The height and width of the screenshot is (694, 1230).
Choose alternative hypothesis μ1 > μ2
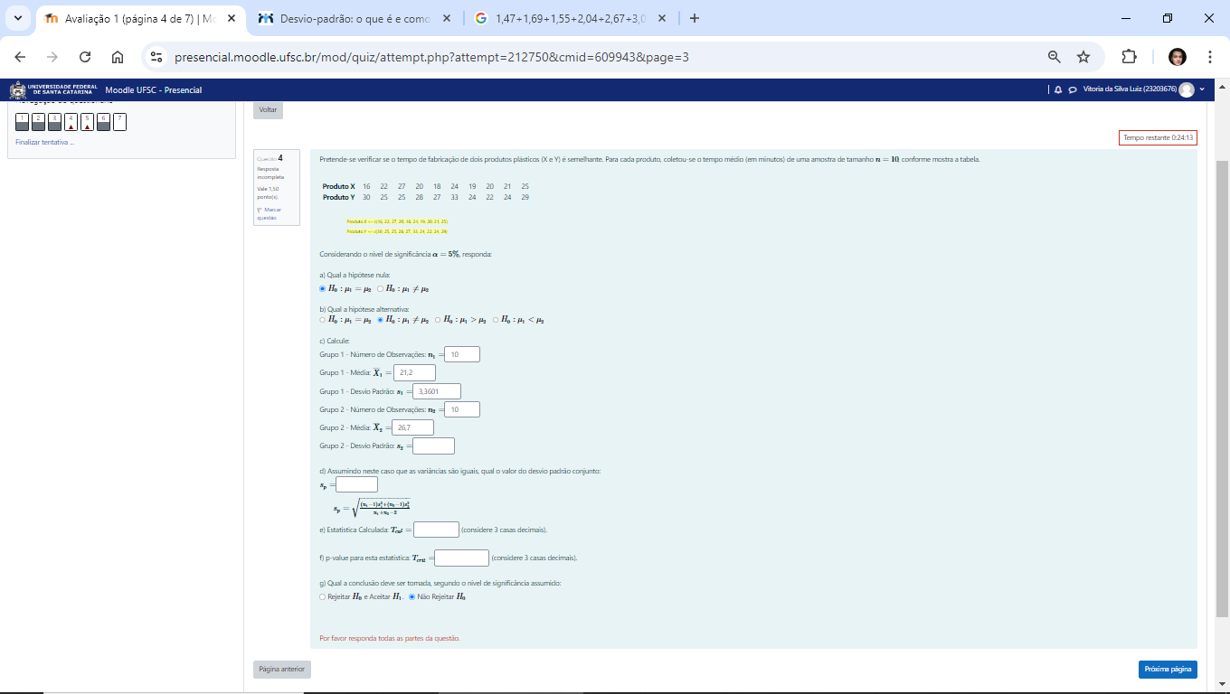439,320
